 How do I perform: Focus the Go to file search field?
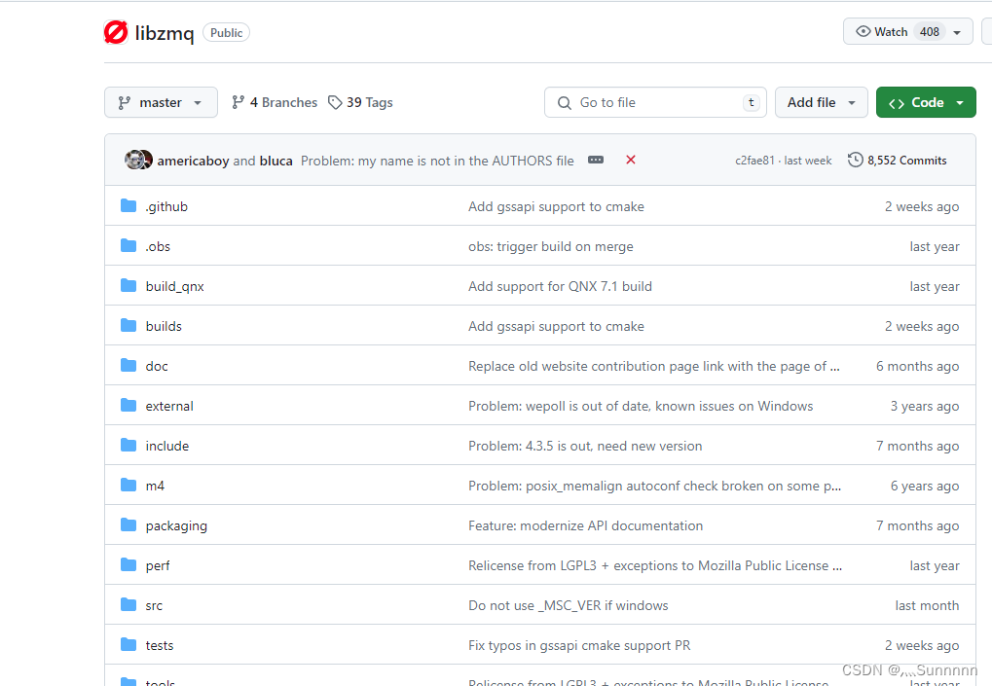tap(655, 102)
